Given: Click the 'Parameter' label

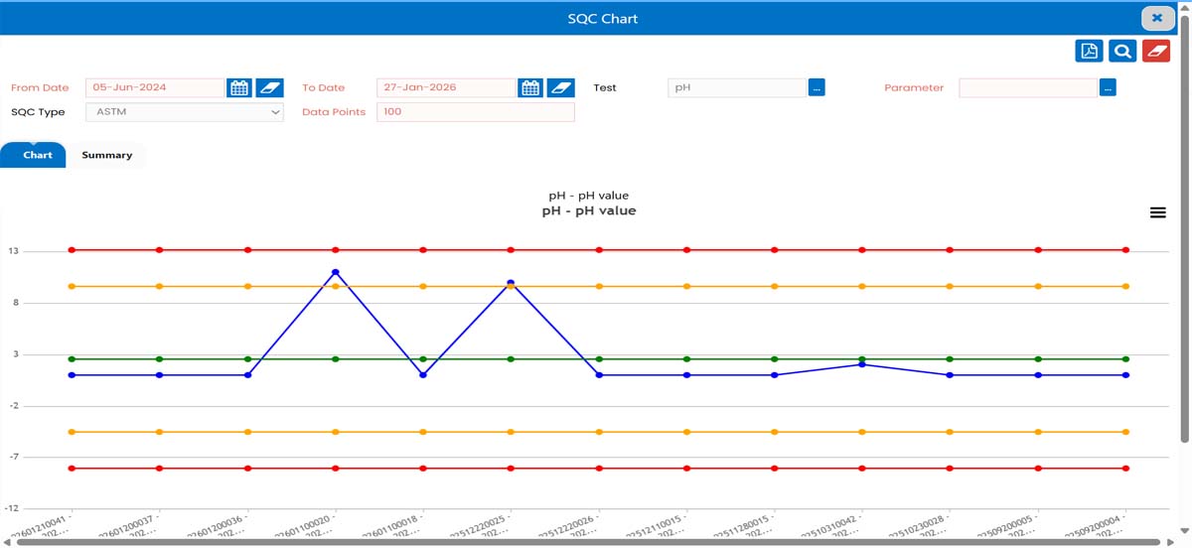Looking at the screenshot, I should tap(914, 87).
